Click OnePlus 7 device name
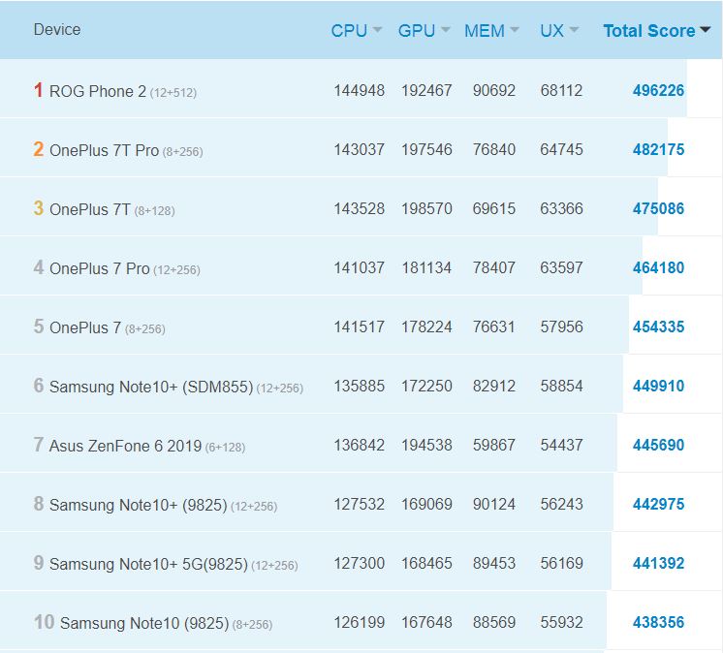Viewport: 723px width, 653px height. [x=84, y=327]
